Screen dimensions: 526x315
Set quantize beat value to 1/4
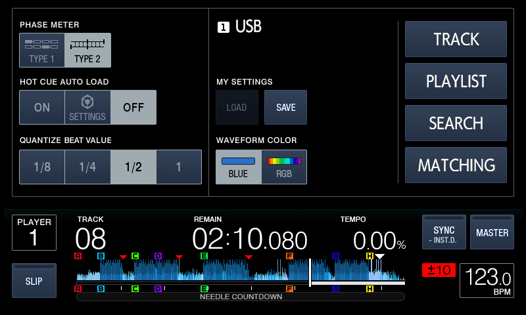point(87,167)
